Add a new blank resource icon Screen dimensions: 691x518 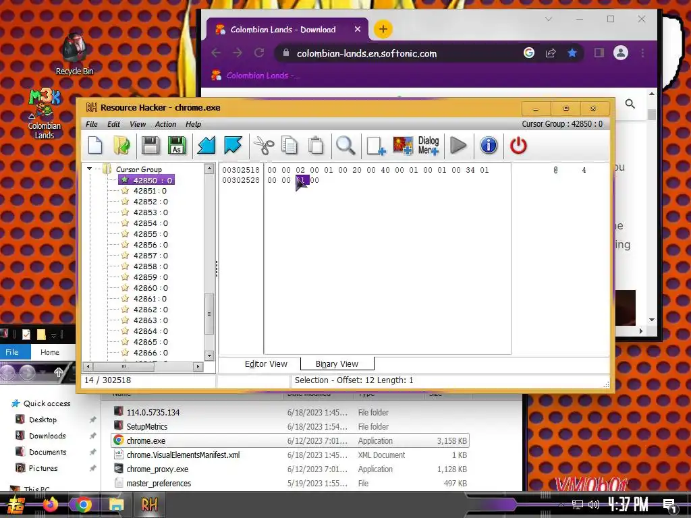coord(376,146)
